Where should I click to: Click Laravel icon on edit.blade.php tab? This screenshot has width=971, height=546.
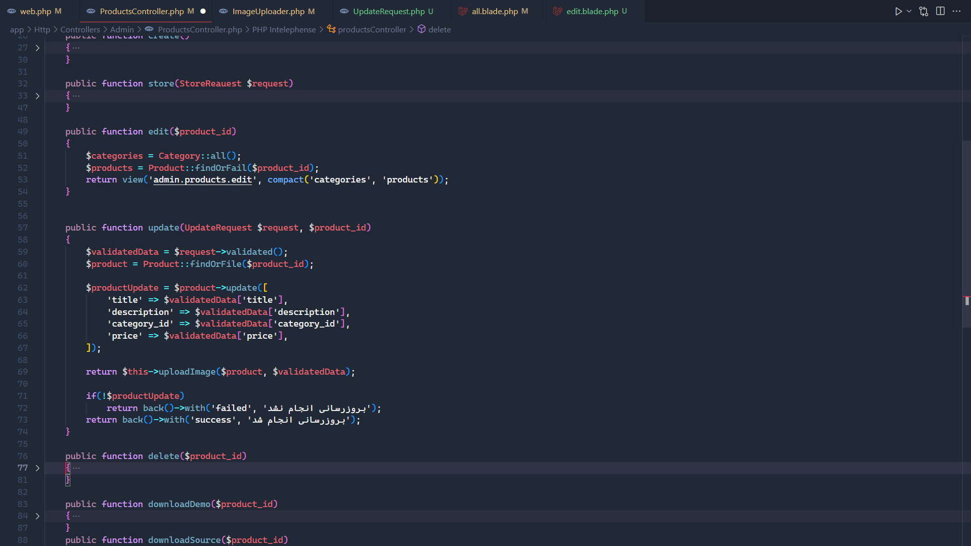557,11
